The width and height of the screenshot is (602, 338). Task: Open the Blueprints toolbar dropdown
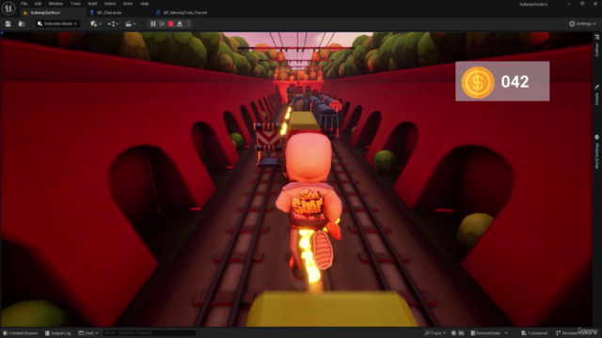pos(113,23)
